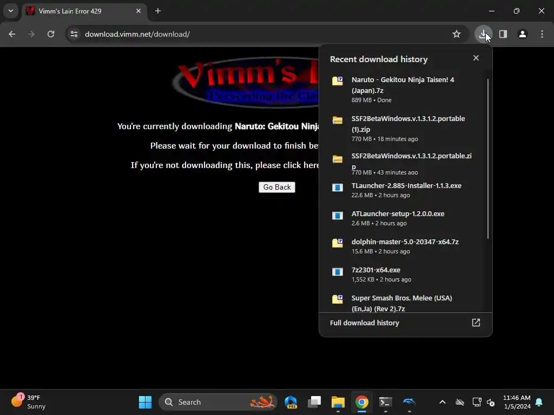Reload the Vimm's Lair page
The height and width of the screenshot is (415, 554).
pos(51,34)
